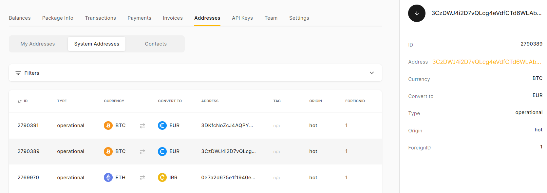The image size is (547, 193).
Task: Click the FOREIGNID column header
Action: pos(355,101)
